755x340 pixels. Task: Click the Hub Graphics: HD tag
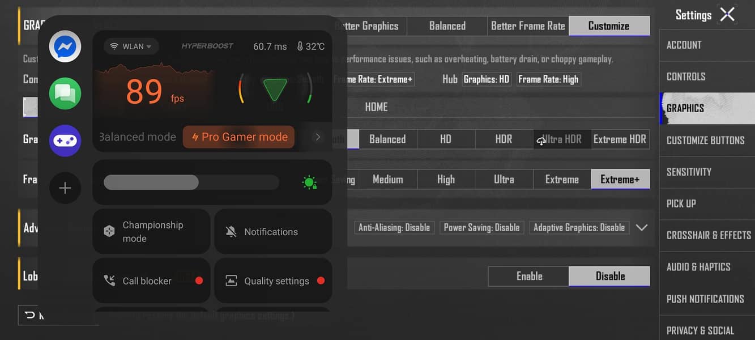[487, 79]
